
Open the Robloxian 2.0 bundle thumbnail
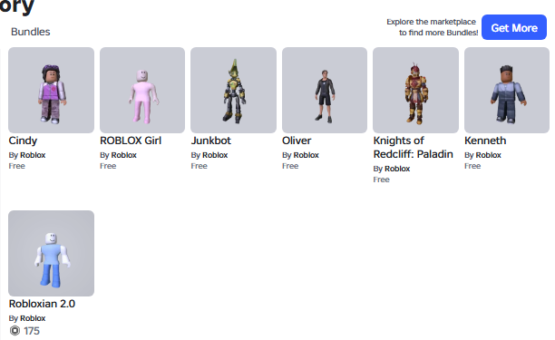(x=52, y=253)
